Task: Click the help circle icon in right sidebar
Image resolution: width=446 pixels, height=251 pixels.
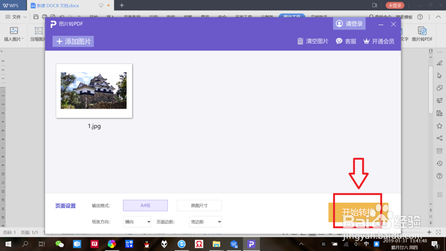Action: coord(439,176)
